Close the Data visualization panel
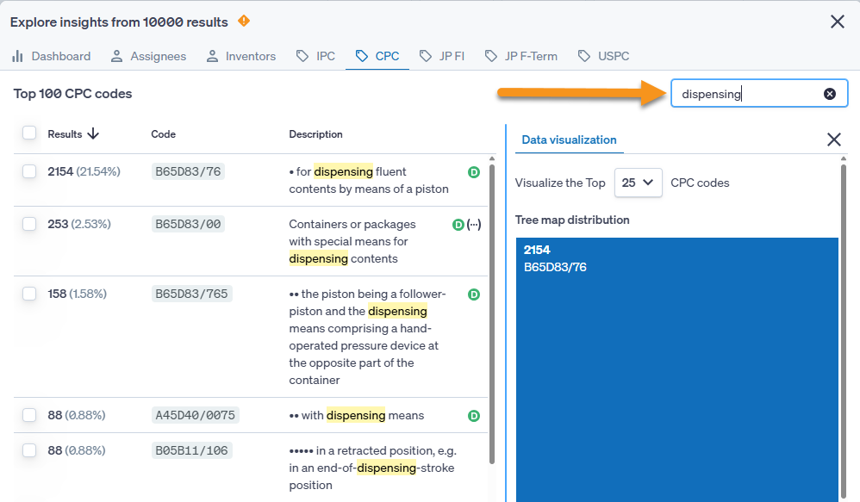Image resolution: width=860 pixels, height=502 pixels. tap(833, 139)
